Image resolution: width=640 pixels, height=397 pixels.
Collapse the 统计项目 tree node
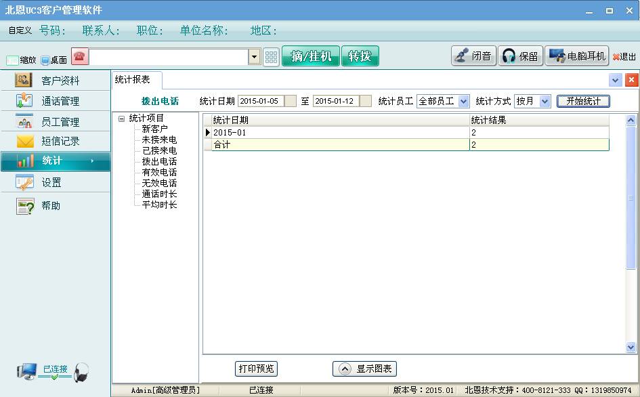click(x=121, y=119)
